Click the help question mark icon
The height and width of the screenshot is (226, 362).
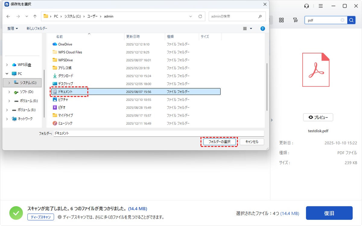[262, 28]
